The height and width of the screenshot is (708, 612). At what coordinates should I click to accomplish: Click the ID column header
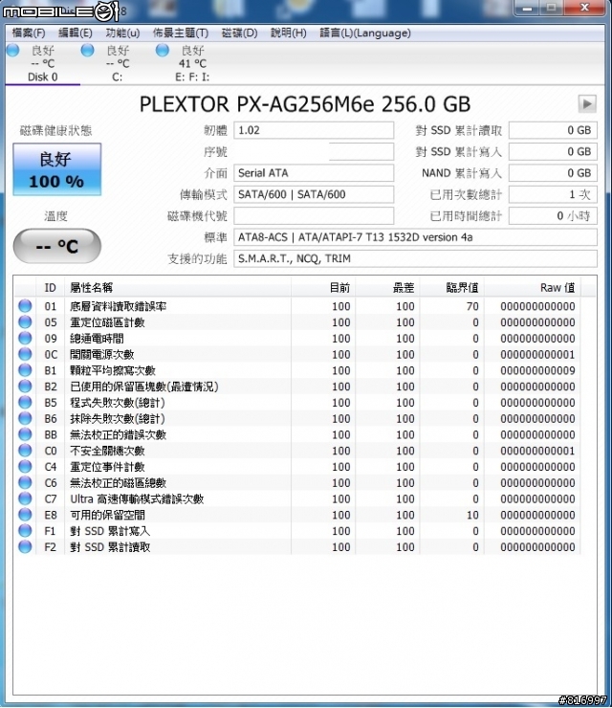(50, 288)
